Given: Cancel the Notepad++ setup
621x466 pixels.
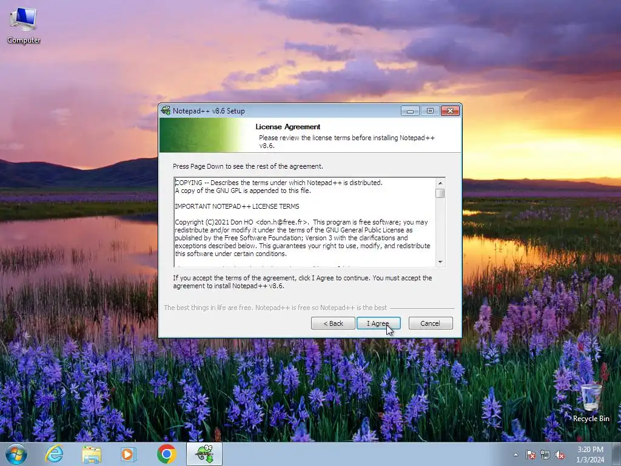Looking at the screenshot, I should 431,323.
